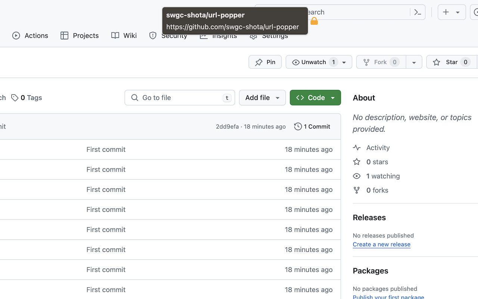The height and width of the screenshot is (299, 478).
Task: Open the Wiki tab
Action: 124,36
